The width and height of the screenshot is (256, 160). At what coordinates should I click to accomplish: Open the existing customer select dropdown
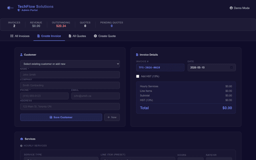(70, 64)
